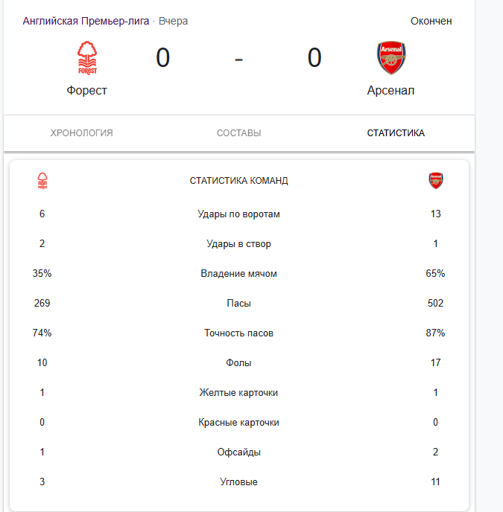
Task: Click the Окончен match status label
Action: [431, 21]
